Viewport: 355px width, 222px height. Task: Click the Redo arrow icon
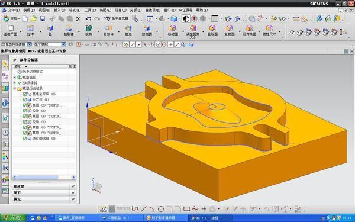coord(97,19)
